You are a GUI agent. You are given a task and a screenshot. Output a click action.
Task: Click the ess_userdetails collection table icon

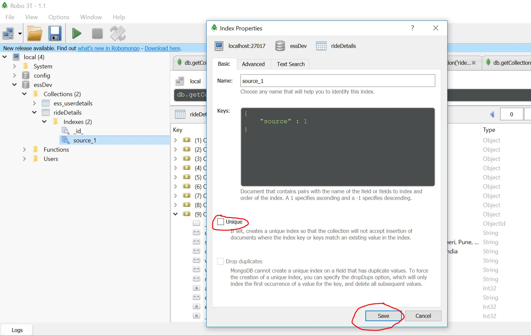click(x=46, y=103)
